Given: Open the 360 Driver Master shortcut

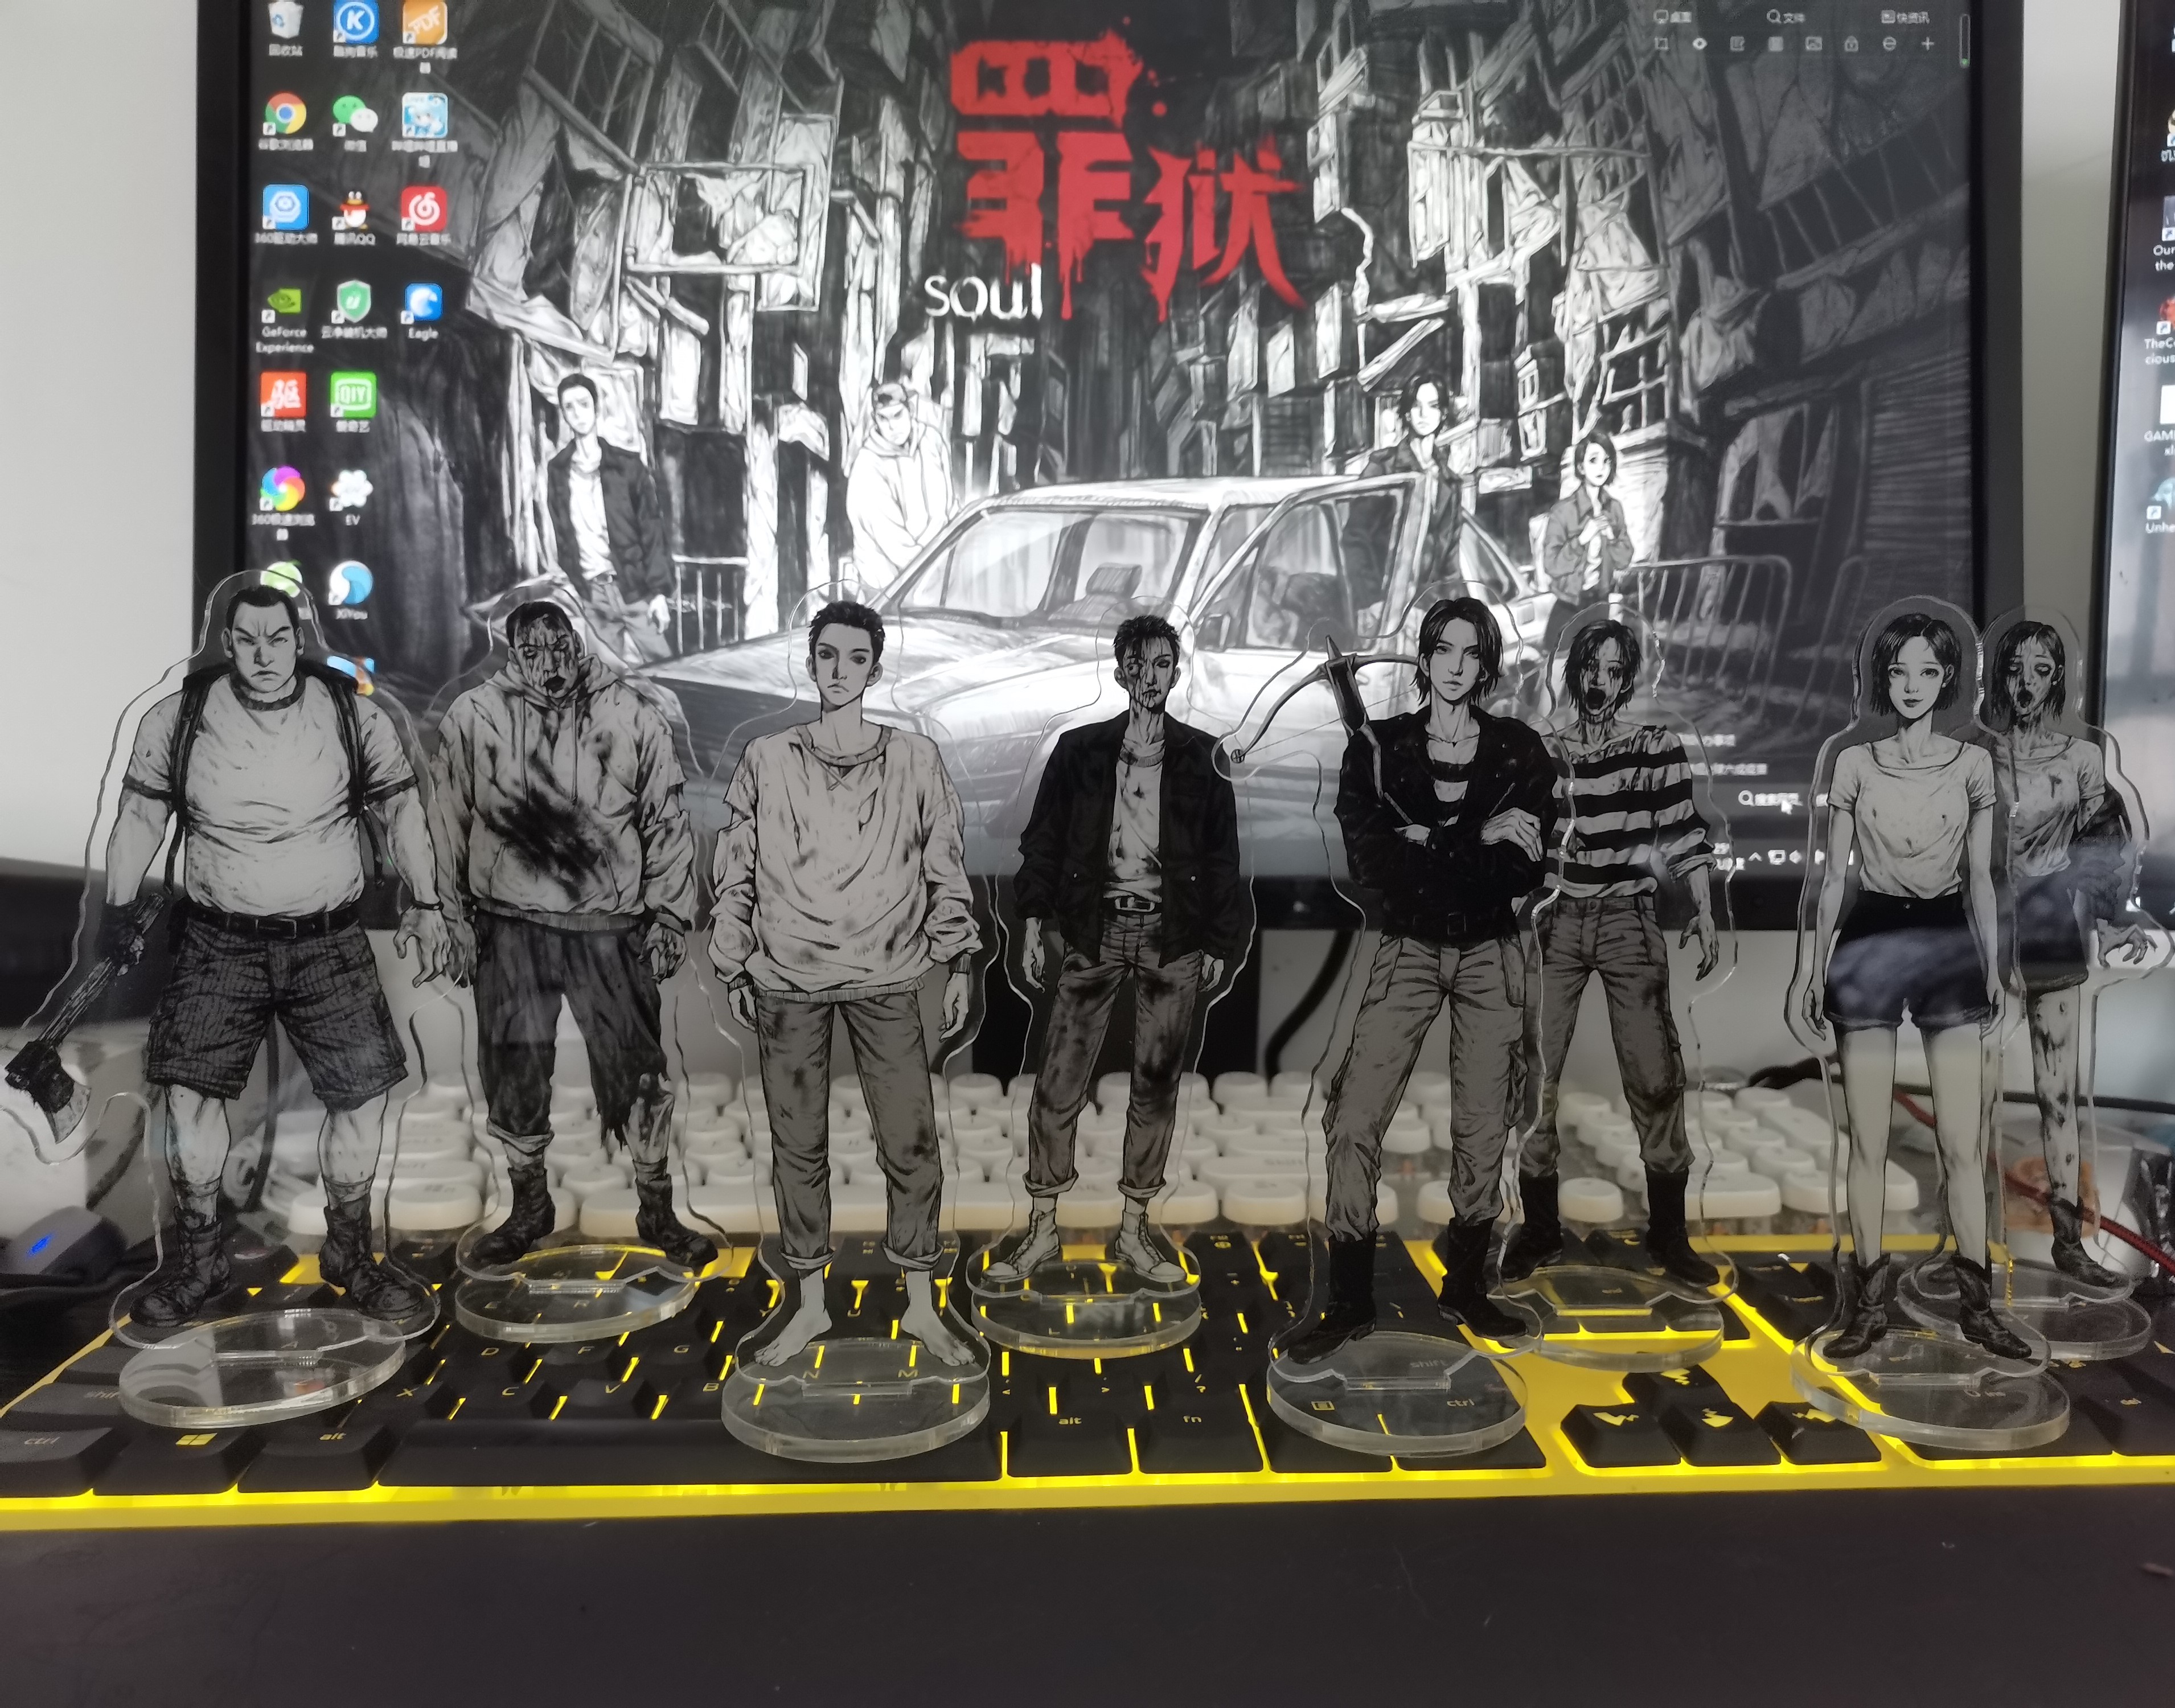Looking at the screenshot, I should point(286,215).
